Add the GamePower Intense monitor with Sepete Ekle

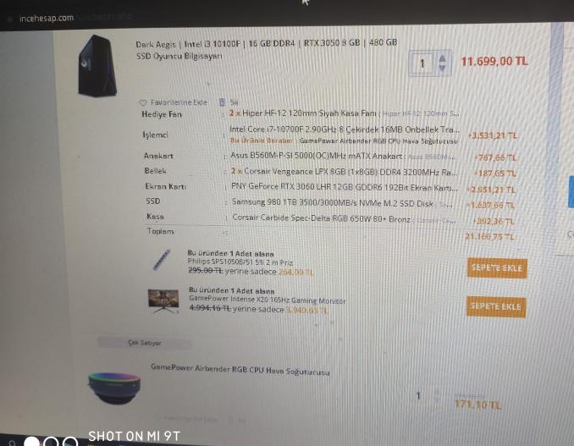coord(496,306)
